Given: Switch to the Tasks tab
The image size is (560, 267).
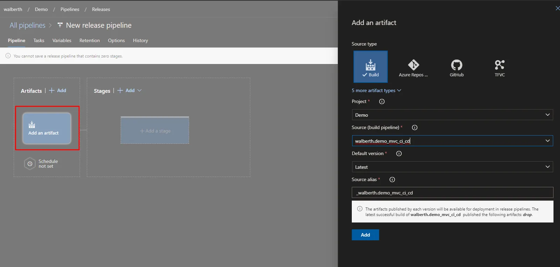Looking at the screenshot, I should (x=39, y=41).
